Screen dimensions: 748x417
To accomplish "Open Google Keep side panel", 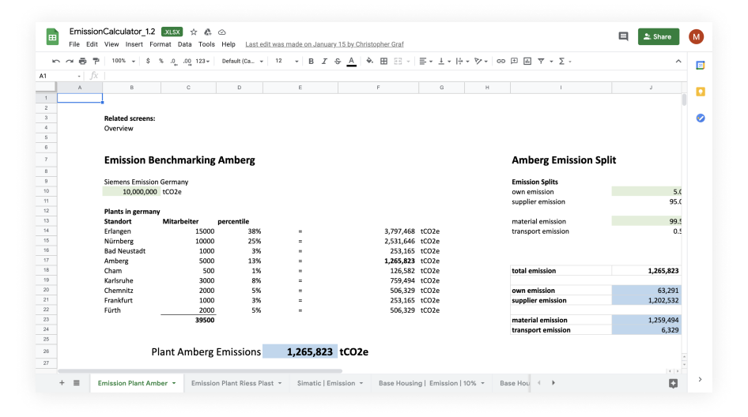I will point(701,92).
